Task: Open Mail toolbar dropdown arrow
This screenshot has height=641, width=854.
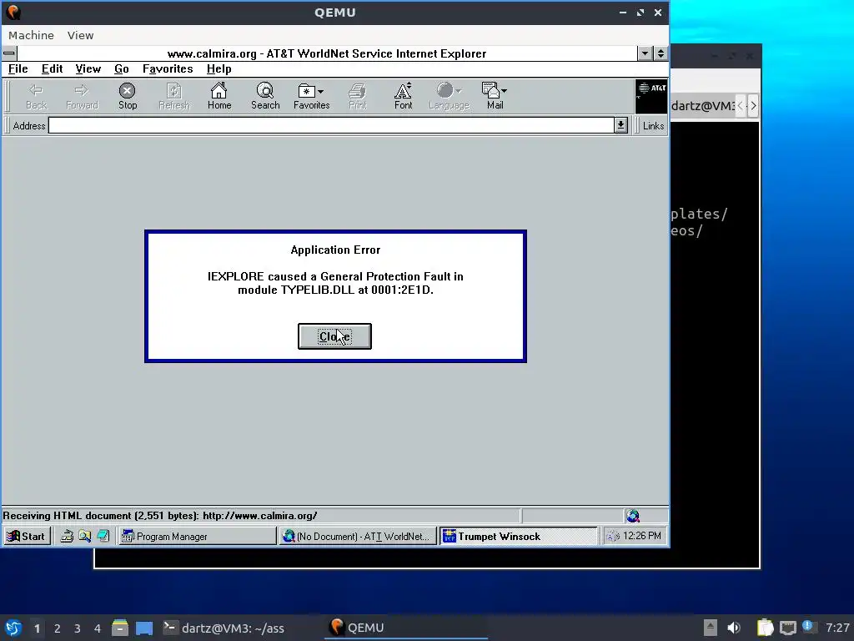Action: coord(504,91)
